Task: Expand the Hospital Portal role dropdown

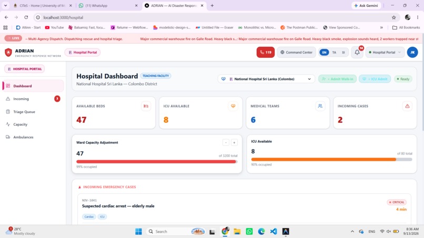Action: pyautogui.click(x=385, y=53)
